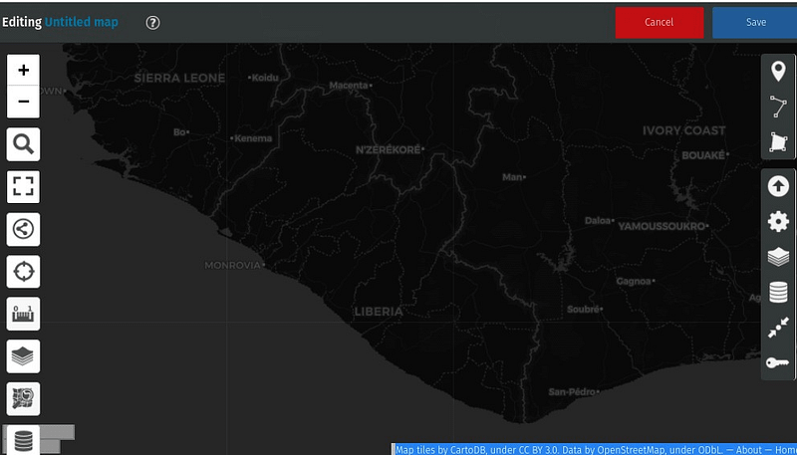This screenshot has height=455, width=797.
Task: Click the Daloa town label
Action: tap(597, 221)
